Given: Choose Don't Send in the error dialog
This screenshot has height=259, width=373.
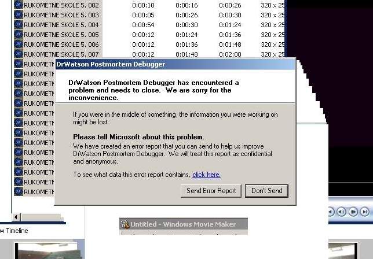Looking at the screenshot, I should click(266, 191).
